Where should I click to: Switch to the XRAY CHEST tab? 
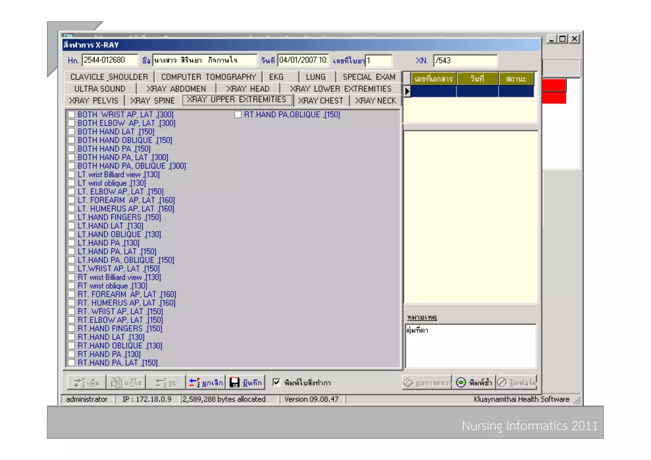click(x=320, y=101)
